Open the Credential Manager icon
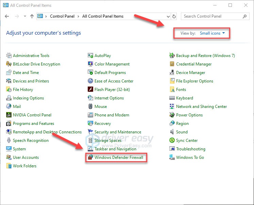 172,64
